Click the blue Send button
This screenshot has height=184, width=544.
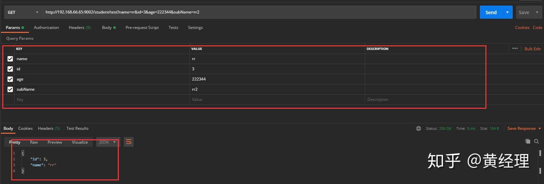tap(491, 12)
